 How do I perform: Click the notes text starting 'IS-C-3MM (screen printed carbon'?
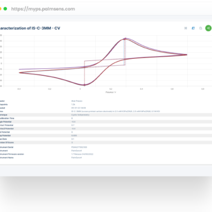[116, 111]
